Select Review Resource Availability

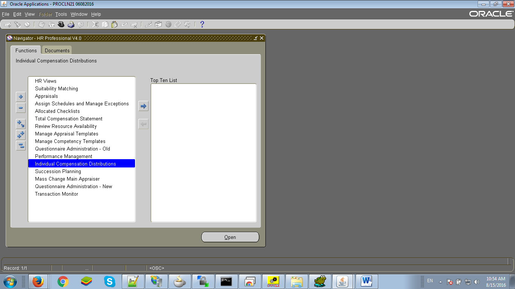pyautogui.click(x=66, y=126)
